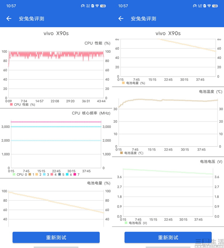Viewport: 224px width, 248px height.
Task: Tap the CPU 性能 (%) chart title
Action: 97,43
